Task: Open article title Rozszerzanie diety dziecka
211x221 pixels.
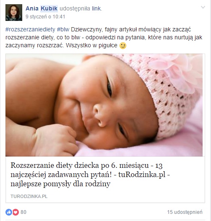Action: (90, 175)
